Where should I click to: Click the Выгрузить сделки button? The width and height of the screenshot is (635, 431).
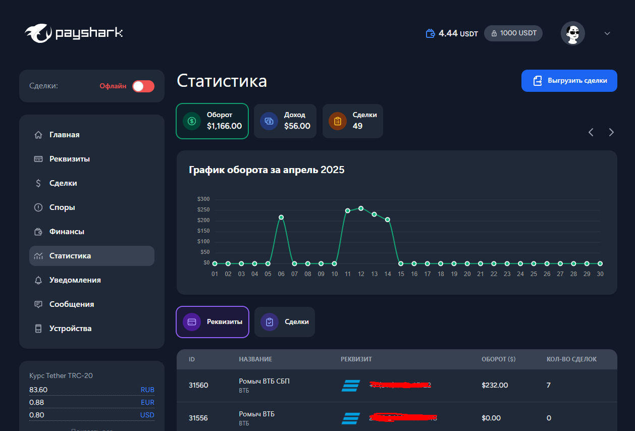tap(569, 81)
